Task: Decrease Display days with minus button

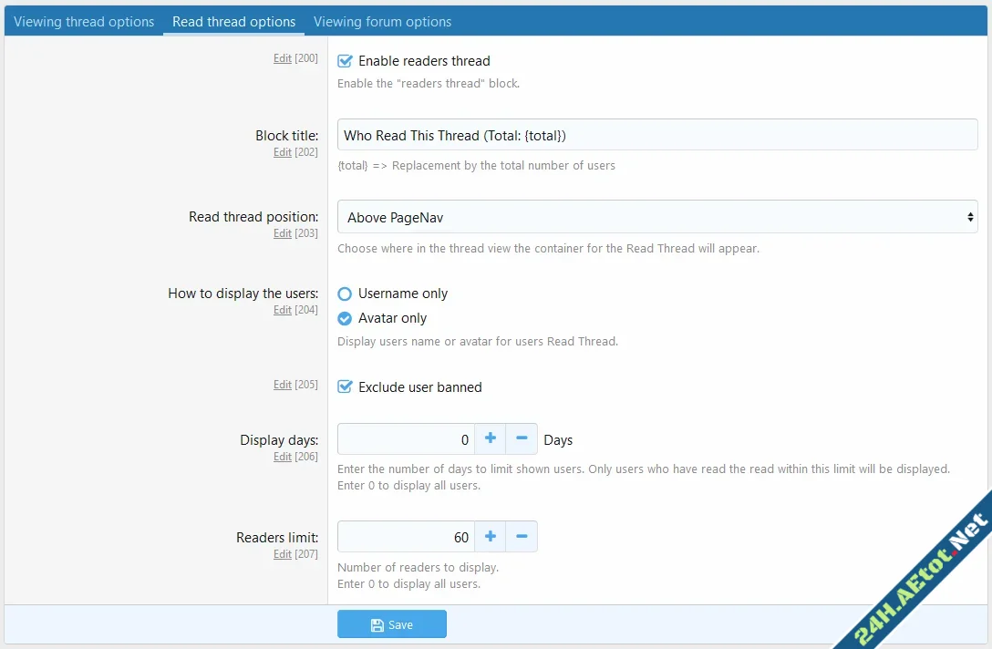Action: click(522, 439)
